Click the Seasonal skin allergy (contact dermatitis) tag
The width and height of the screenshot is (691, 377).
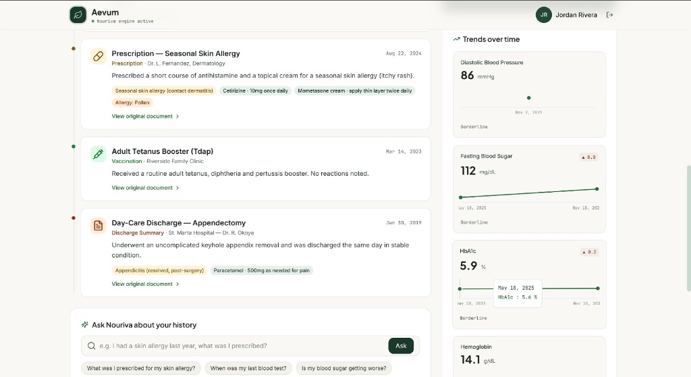(x=164, y=91)
